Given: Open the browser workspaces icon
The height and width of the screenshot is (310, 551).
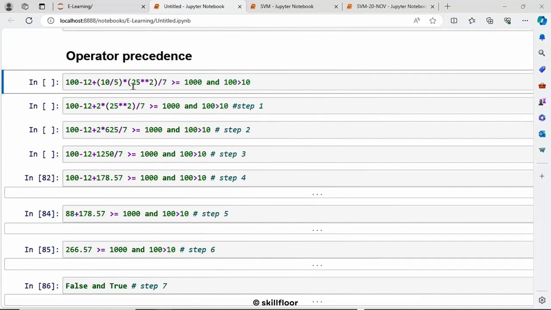Looking at the screenshot, I should click(x=25, y=6).
